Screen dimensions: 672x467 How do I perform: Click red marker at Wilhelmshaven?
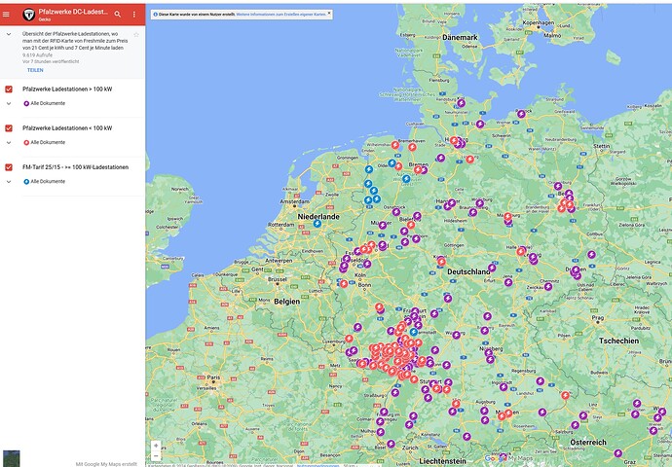click(395, 145)
